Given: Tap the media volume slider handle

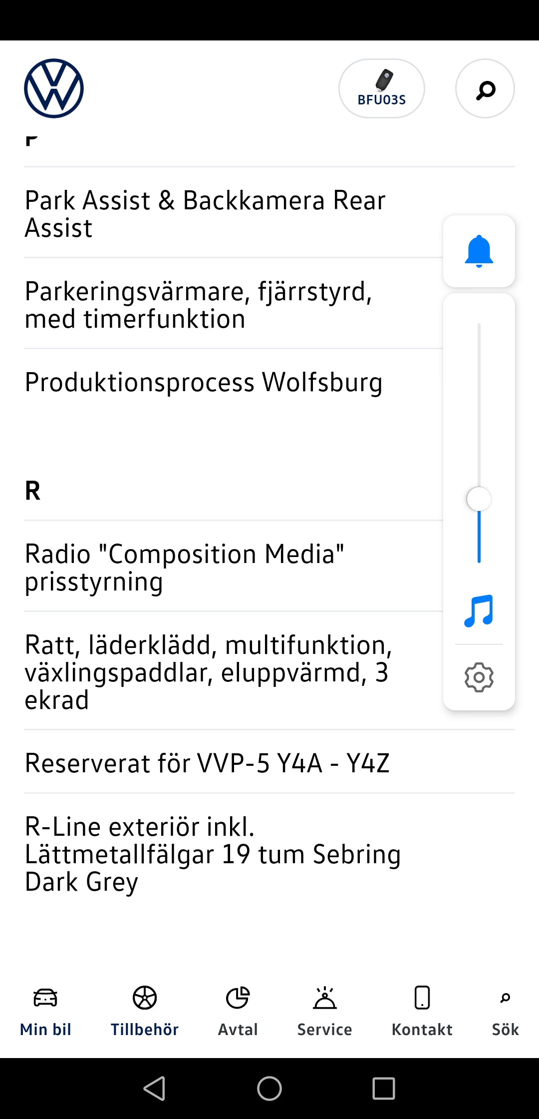Looking at the screenshot, I should (479, 499).
